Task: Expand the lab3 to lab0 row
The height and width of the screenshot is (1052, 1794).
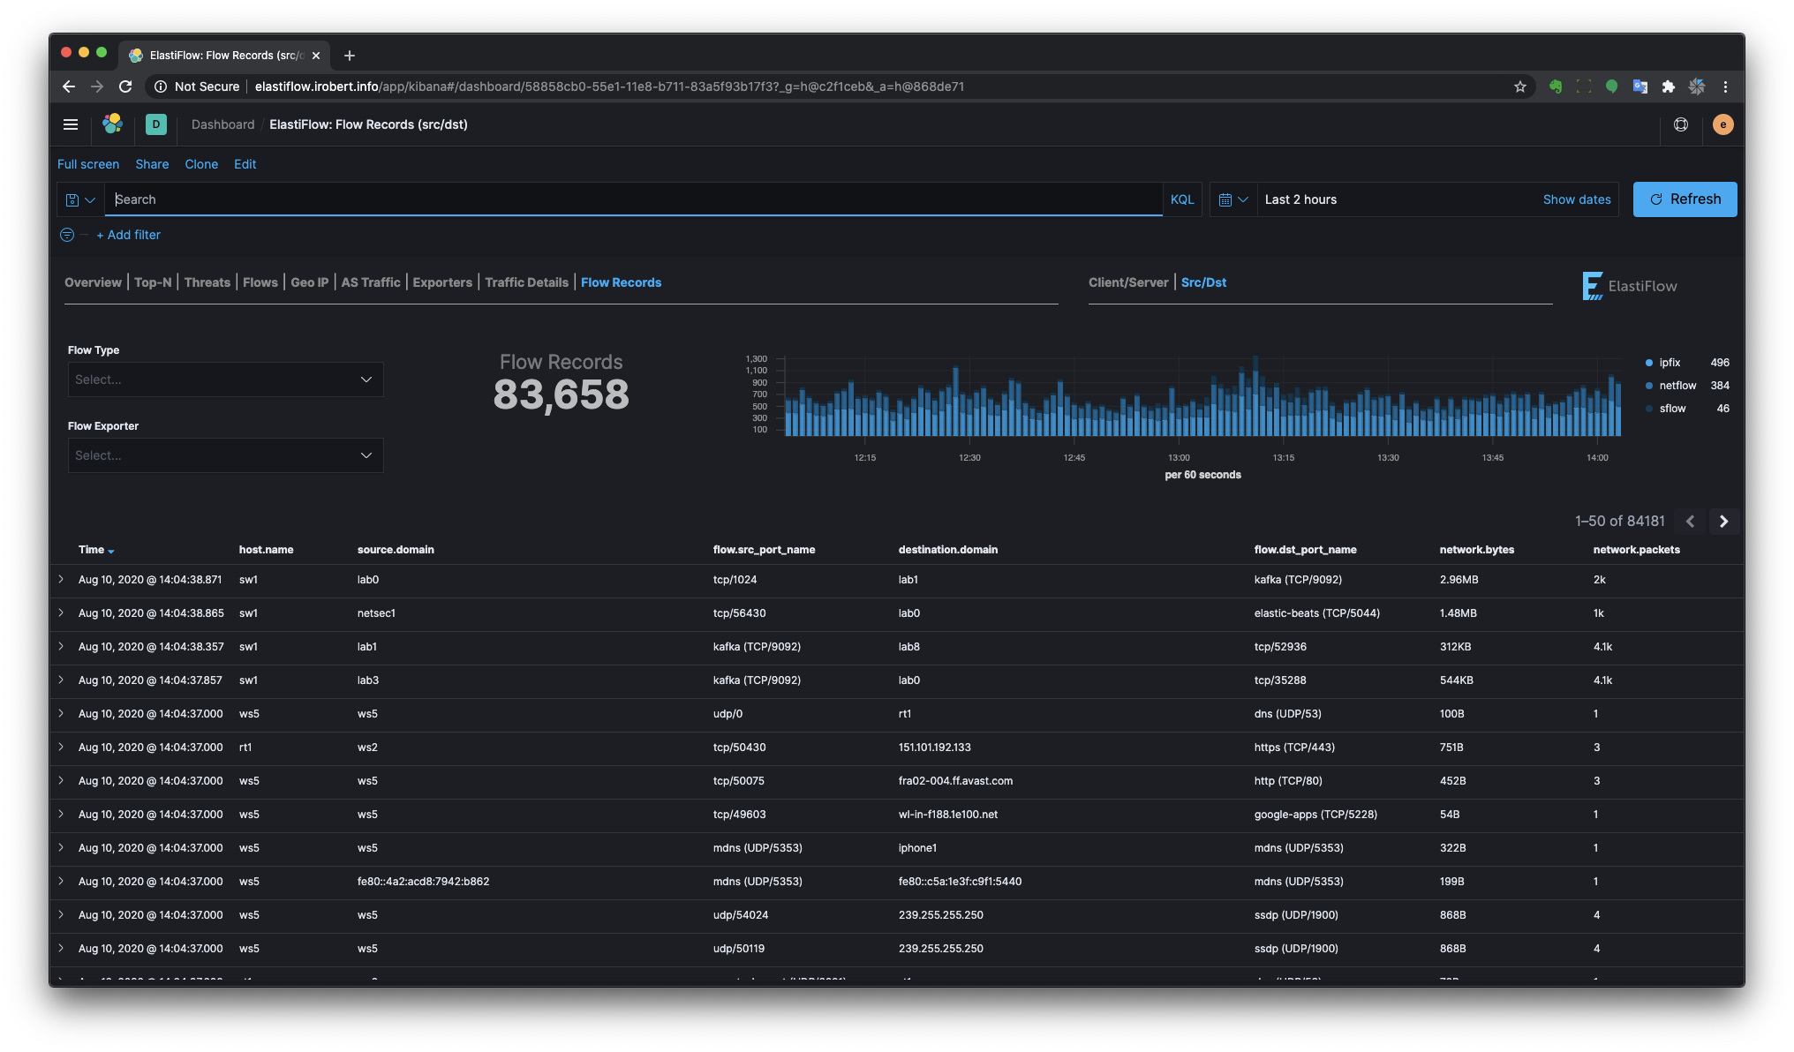Action: click(61, 680)
